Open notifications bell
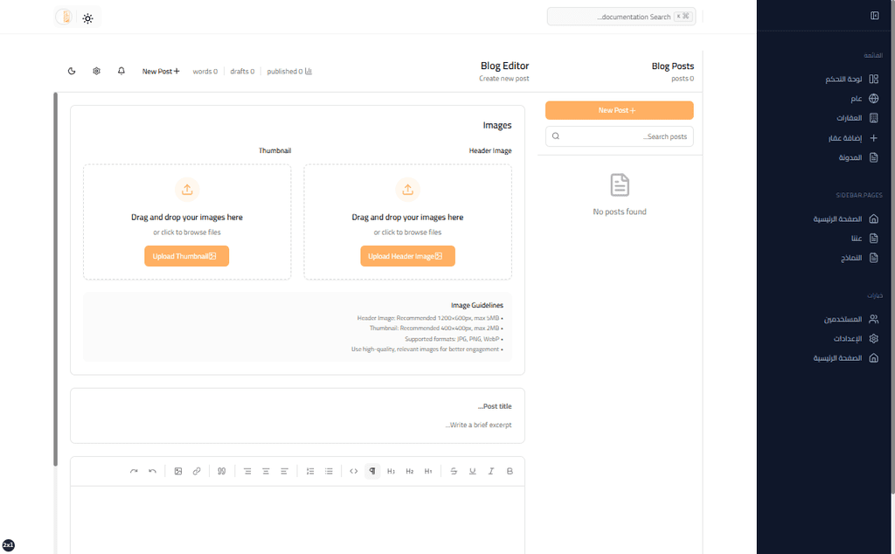The image size is (895, 554). [x=121, y=72]
